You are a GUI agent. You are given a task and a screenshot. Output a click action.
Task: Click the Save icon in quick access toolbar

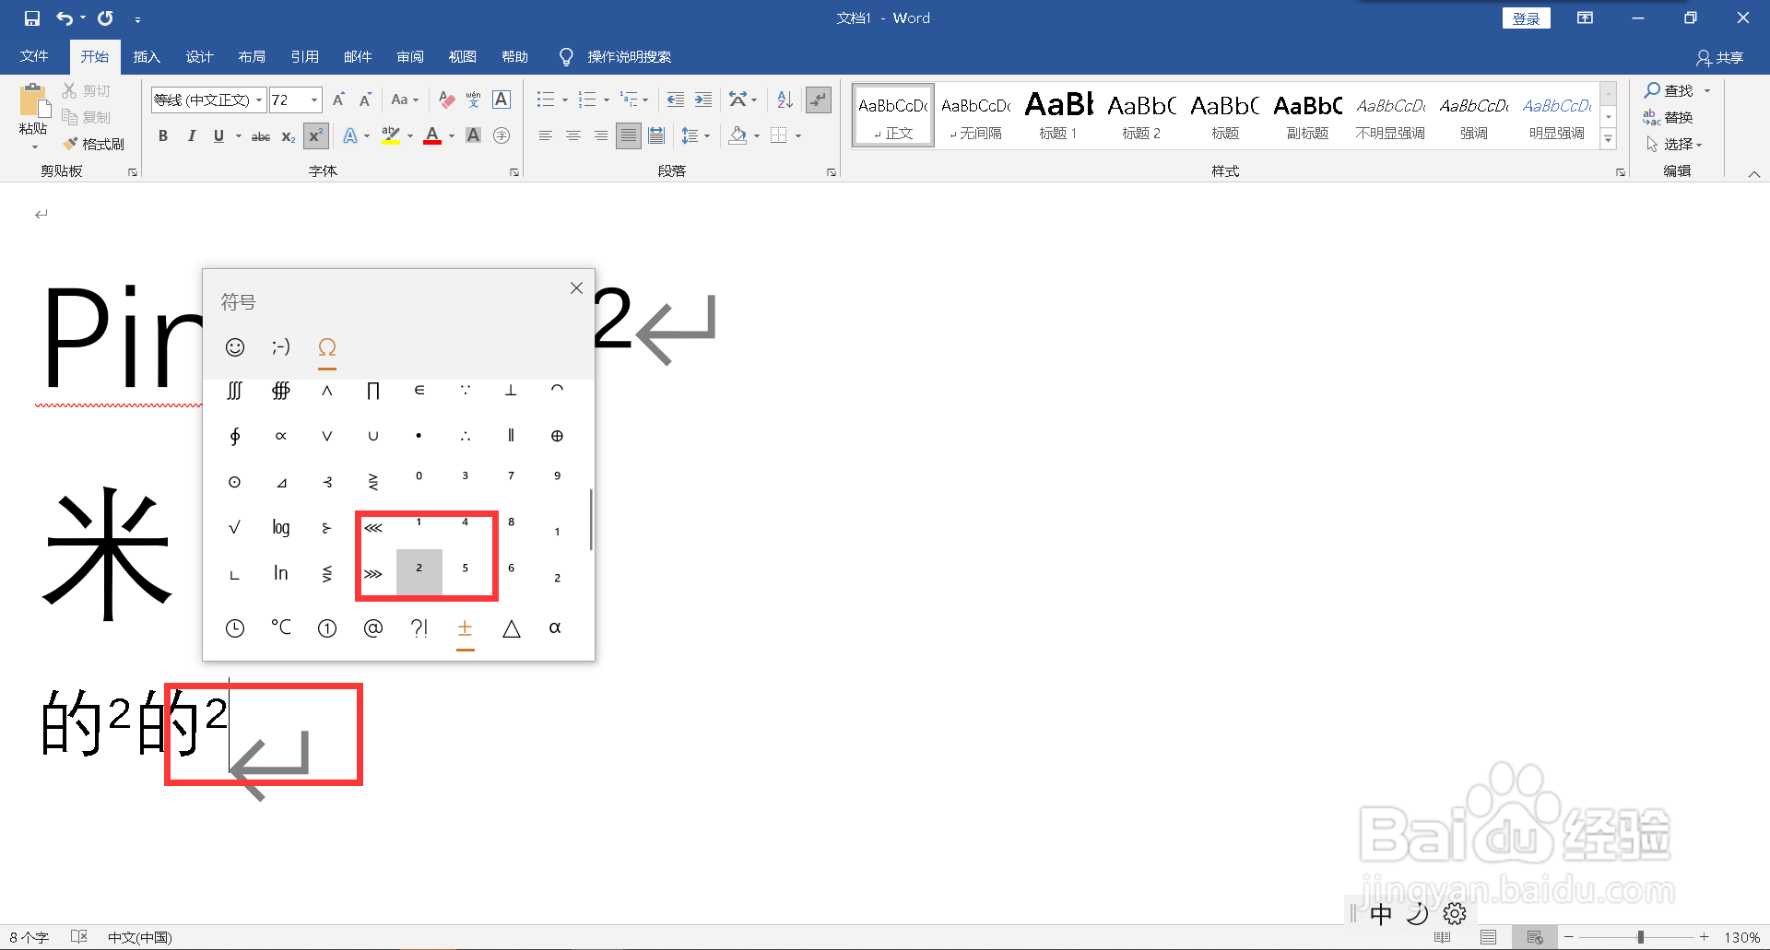[32, 18]
